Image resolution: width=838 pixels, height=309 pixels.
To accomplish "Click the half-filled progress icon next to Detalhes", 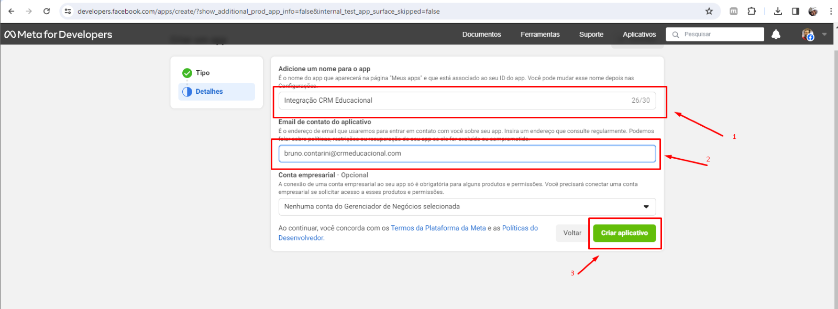I will click(x=187, y=92).
